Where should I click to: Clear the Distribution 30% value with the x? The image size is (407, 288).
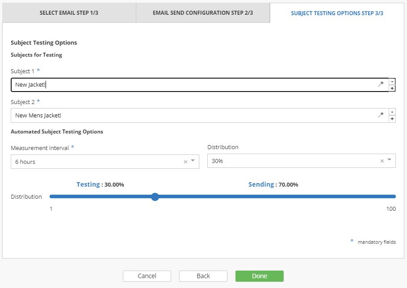(x=382, y=161)
